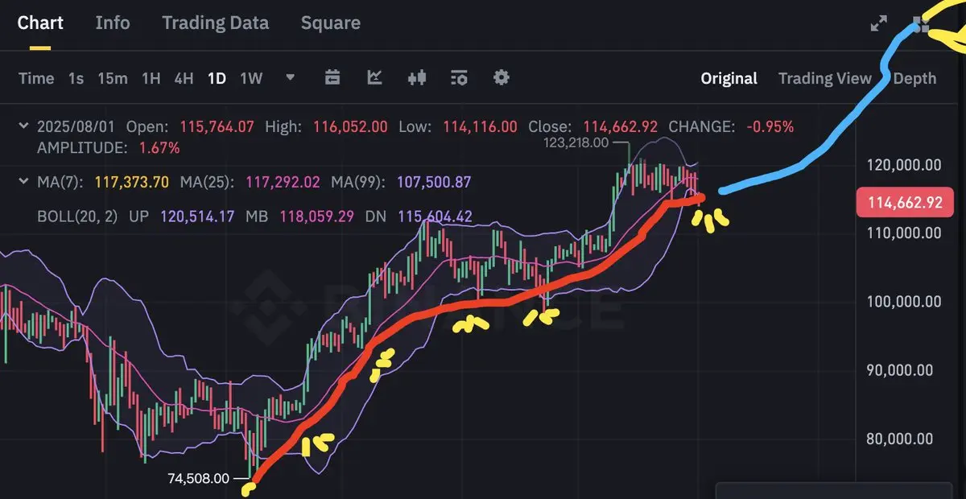Click the current price tag 114,662.92
Image resolution: width=966 pixels, height=499 pixels.
tap(905, 203)
